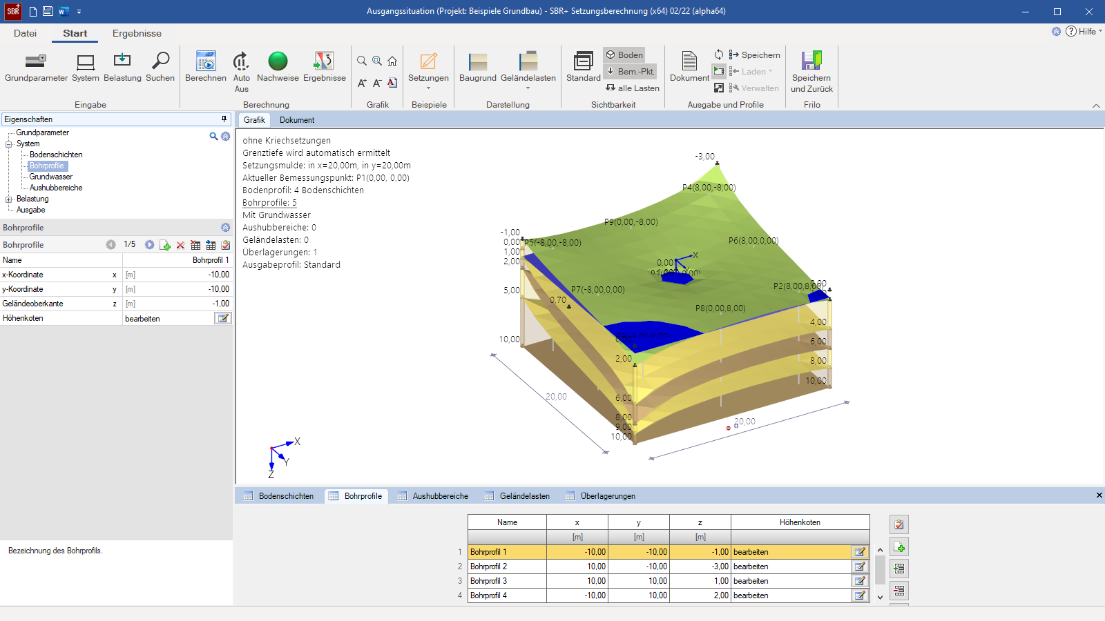
Task: Open the Geländelasten bottom tab
Action: click(518, 496)
